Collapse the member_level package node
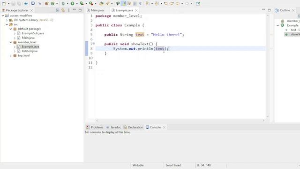This screenshot has height=169, width=300. pyautogui.click(x=11, y=42)
